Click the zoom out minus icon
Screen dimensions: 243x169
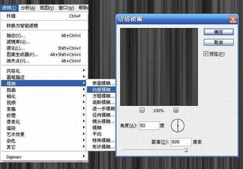point(142,110)
